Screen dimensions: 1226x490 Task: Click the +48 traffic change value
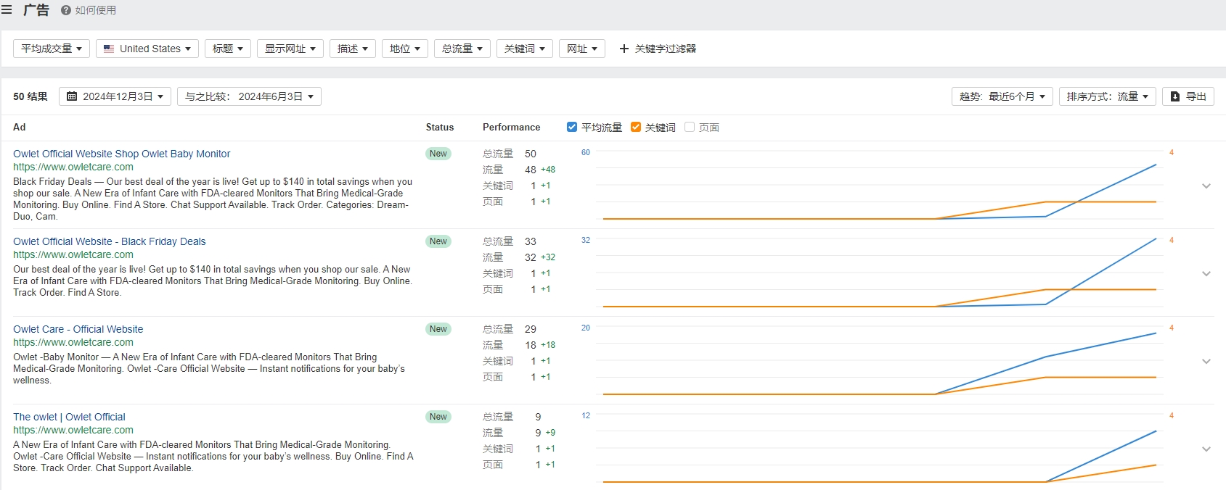pyautogui.click(x=548, y=170)
